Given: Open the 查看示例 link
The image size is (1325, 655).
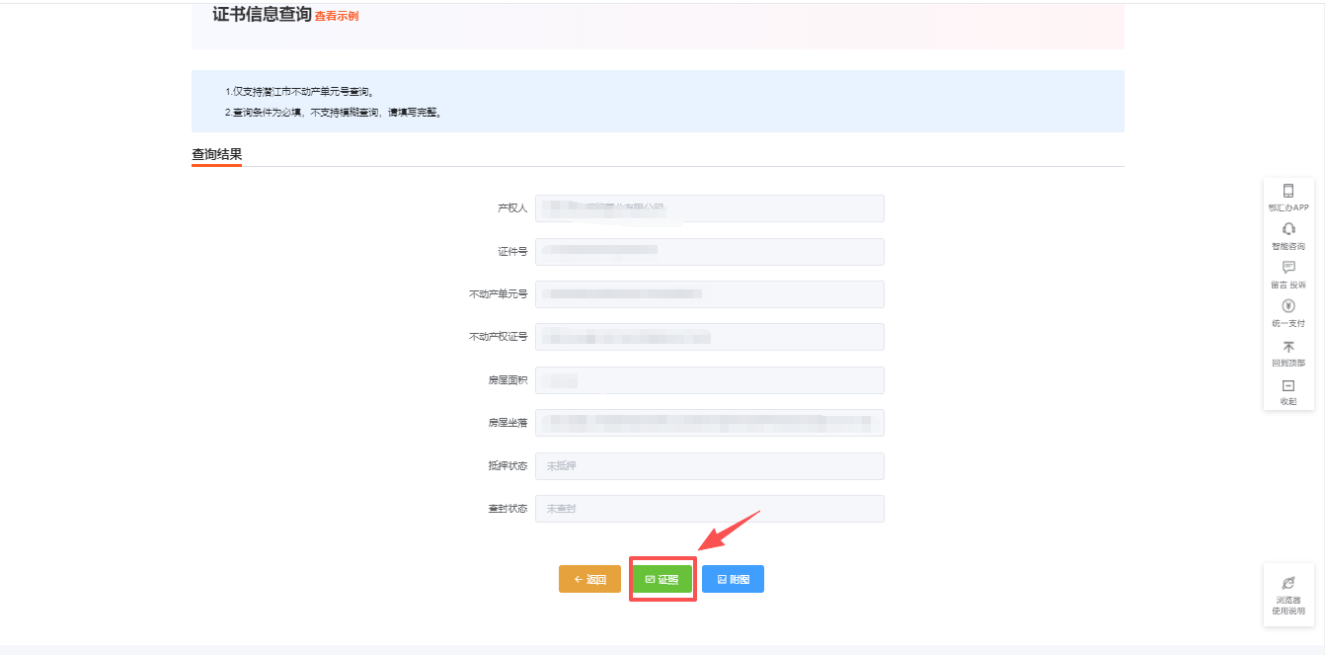Looking at the screenshot, I should coord(337,17).
